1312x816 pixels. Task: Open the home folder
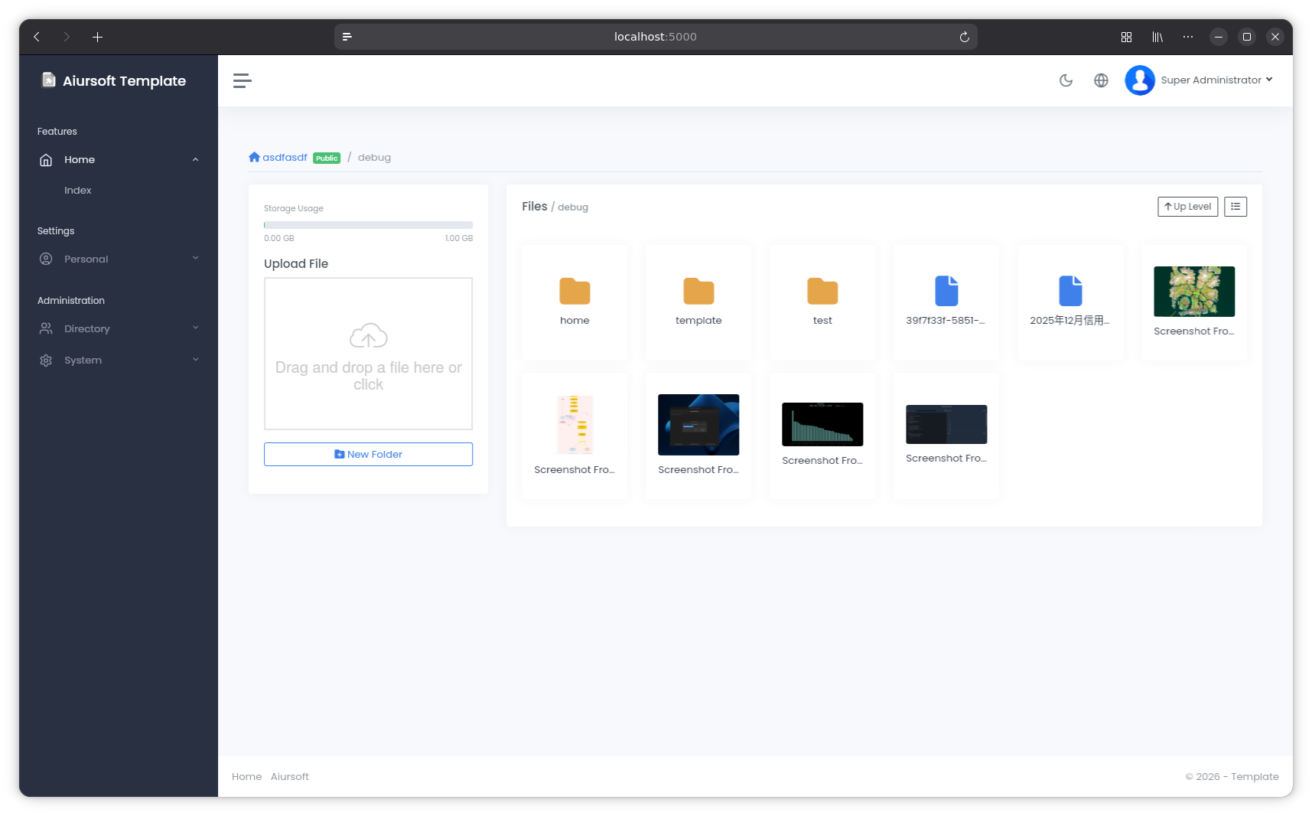(575, 302)
